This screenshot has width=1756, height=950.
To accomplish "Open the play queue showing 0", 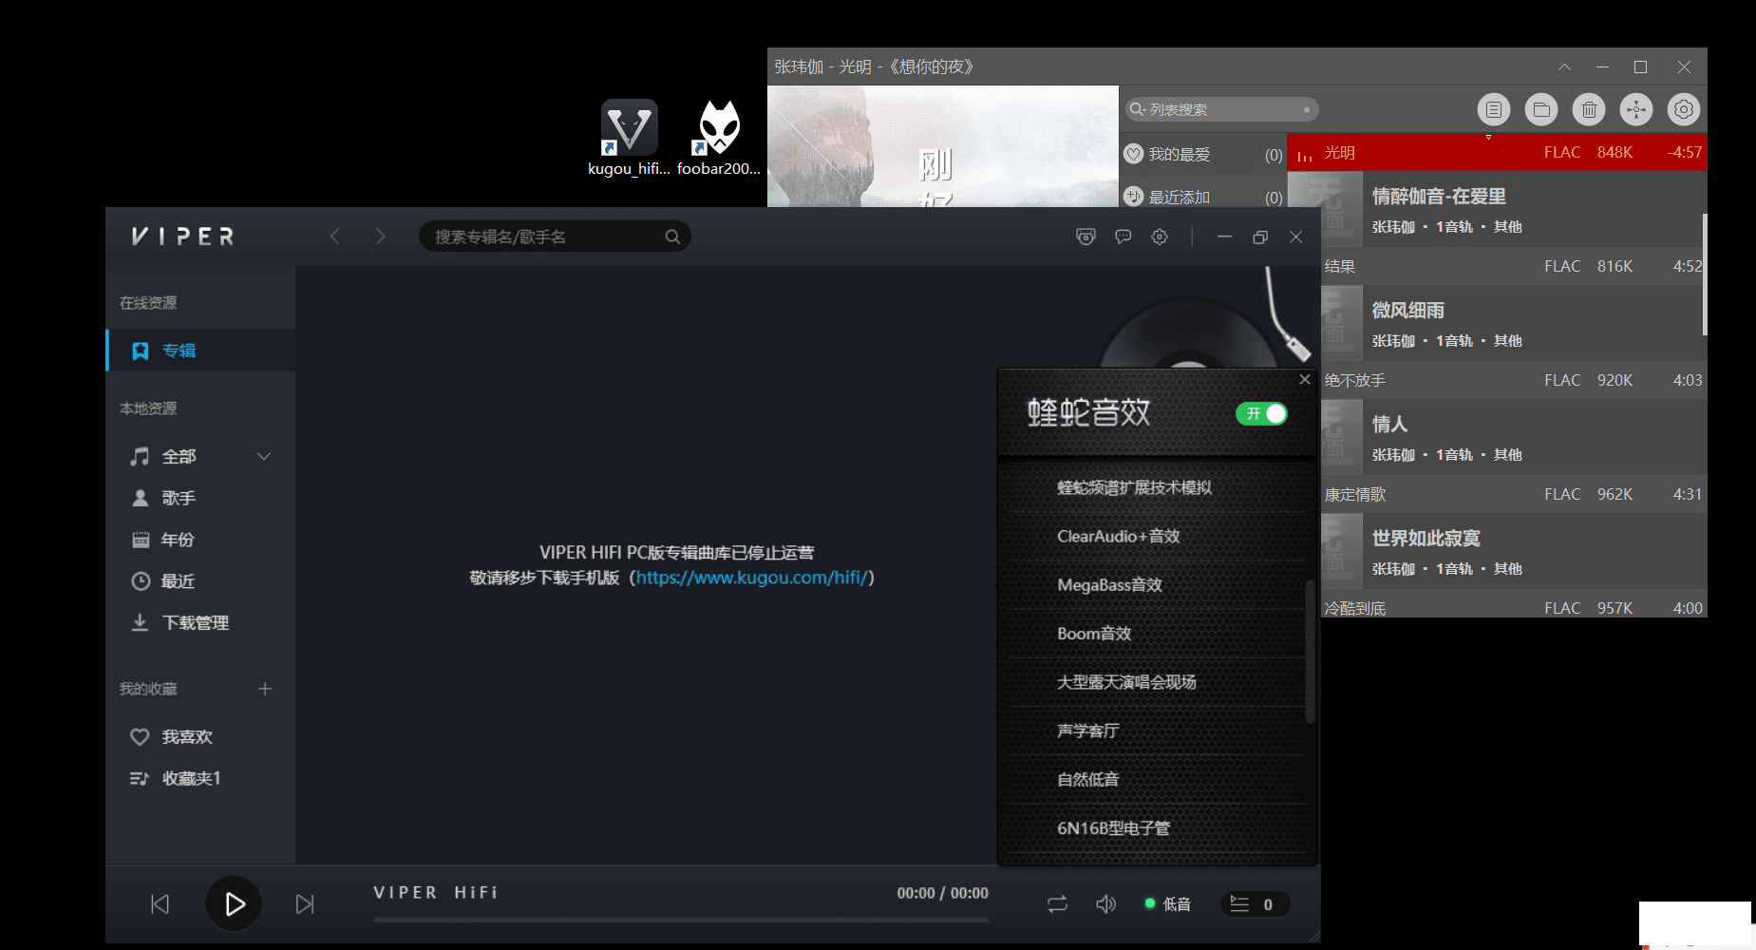I will (x=1254, y=904).
